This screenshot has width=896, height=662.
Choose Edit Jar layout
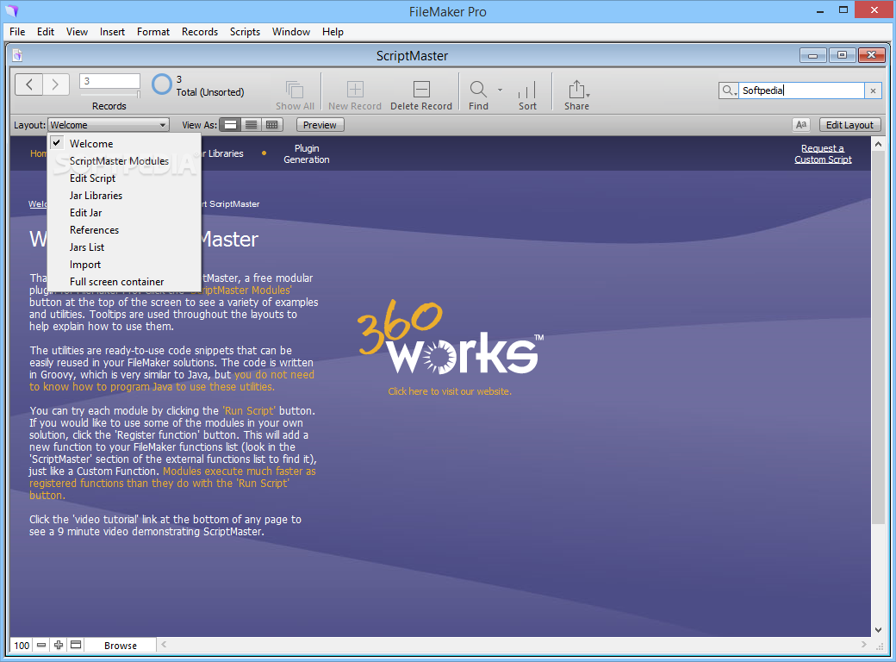[x=124, y=213]
